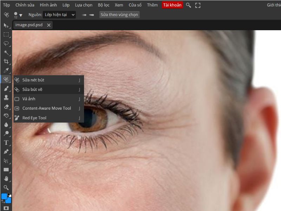Select the Dodge tool

click(x=6, y=134)
